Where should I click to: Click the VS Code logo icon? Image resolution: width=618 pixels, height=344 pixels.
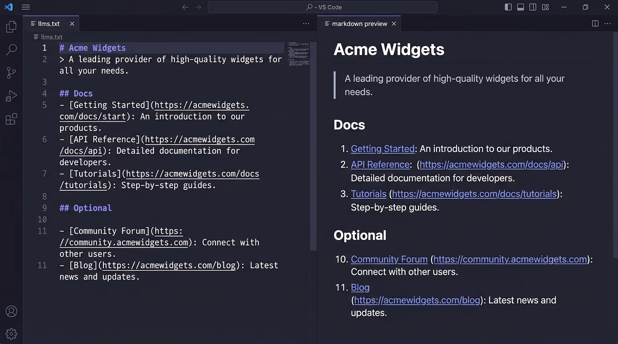coord(8,7)
